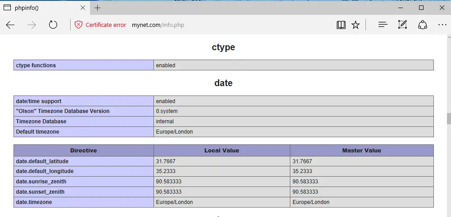The height and width of the screenshot is (217, 451).
Task: Open a new tab with plus button
Action: click(x=98, y=8)
